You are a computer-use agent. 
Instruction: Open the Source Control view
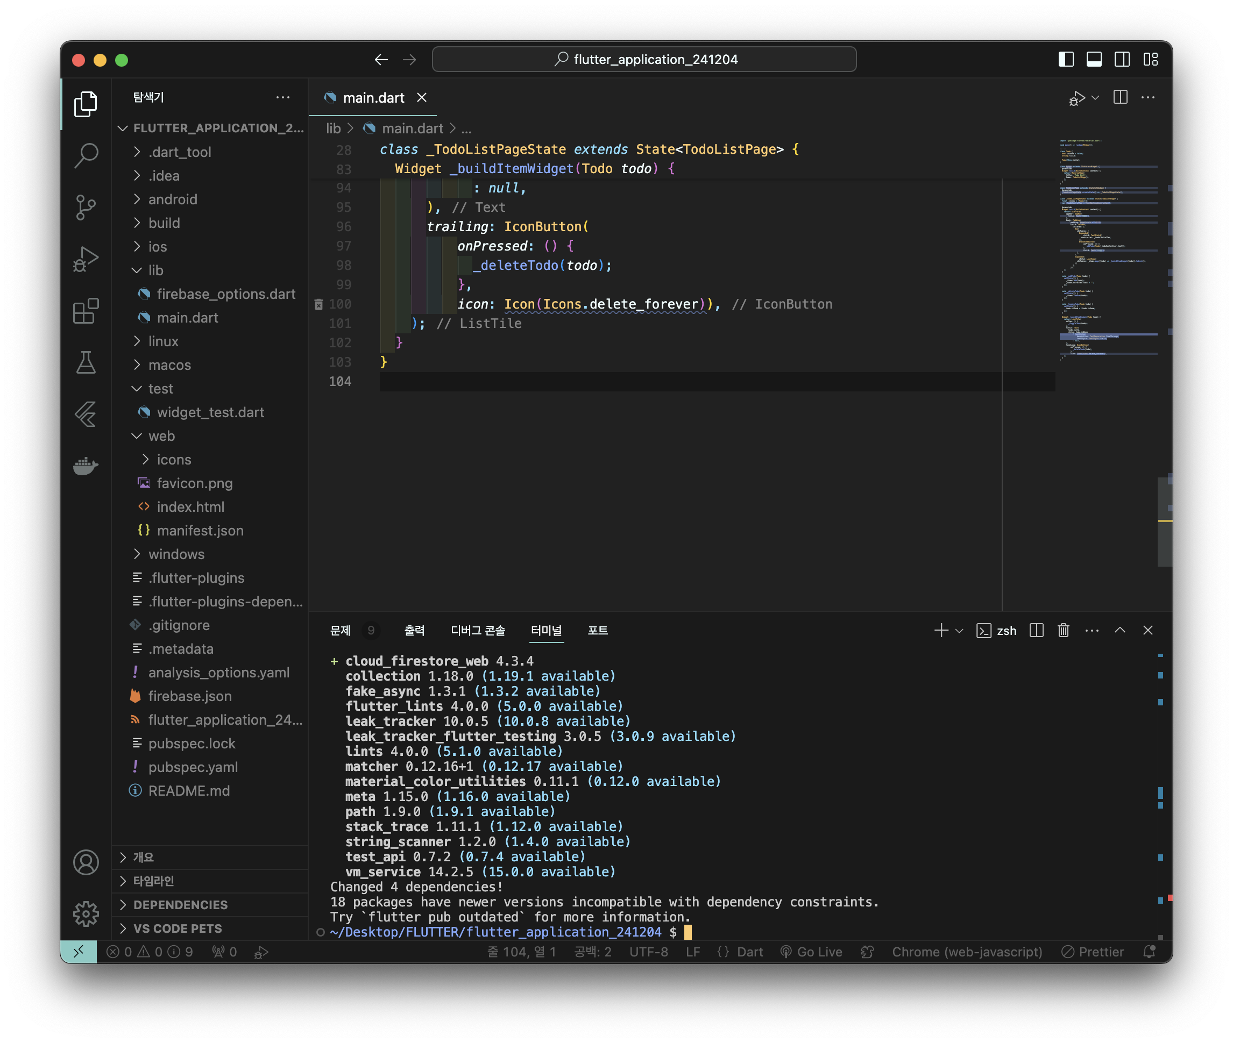(x=86, y=207)
